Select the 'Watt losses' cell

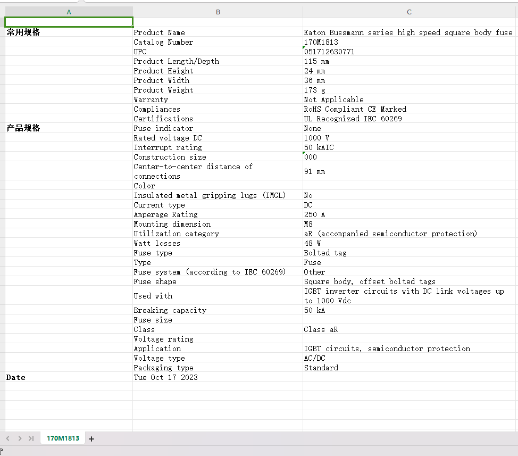(218, 243)
